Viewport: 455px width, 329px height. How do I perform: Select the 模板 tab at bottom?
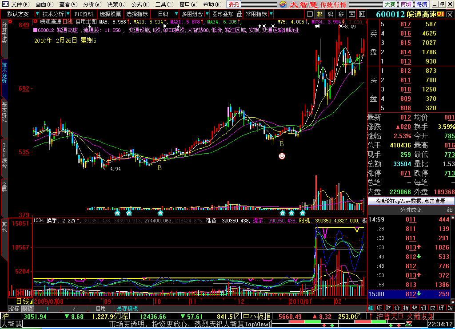point(27,309)
